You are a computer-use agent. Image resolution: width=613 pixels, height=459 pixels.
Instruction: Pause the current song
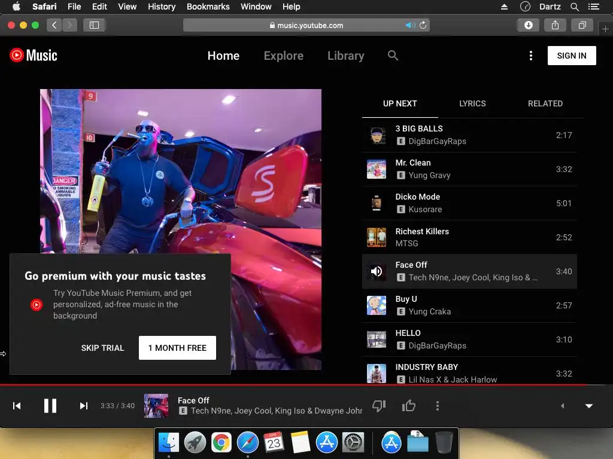(x=50, y=406)
